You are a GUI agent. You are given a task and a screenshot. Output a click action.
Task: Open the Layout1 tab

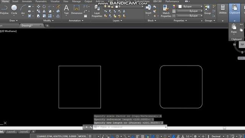[x=11, y=131]
